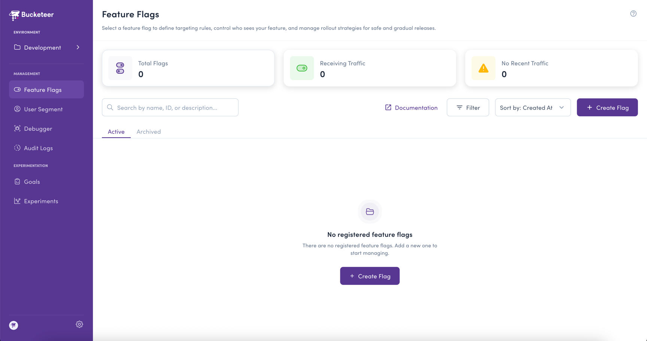Open the Filter options

point(468,108)
